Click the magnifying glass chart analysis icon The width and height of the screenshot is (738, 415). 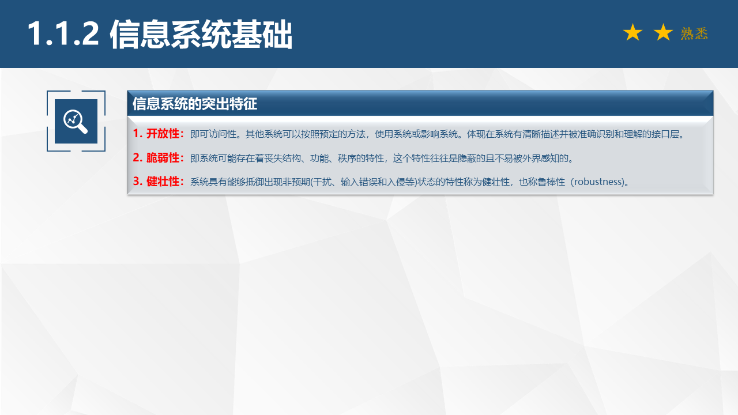pos(76,121)
